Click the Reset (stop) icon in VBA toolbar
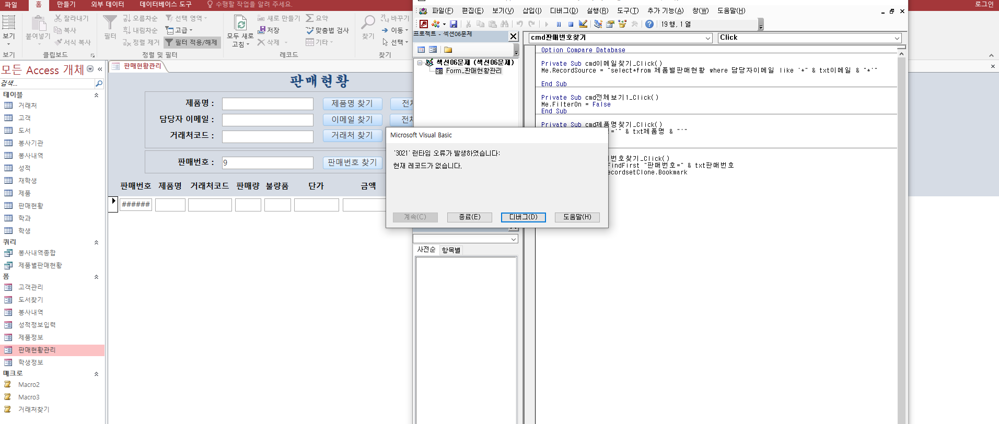 [x=571, y=24]
